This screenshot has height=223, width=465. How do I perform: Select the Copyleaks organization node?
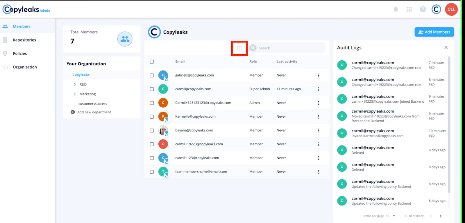(x=81, y=75)
